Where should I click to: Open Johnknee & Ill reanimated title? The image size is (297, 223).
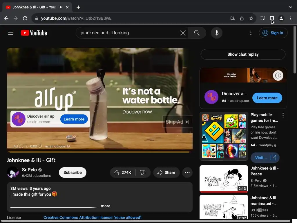tap(263, 201)
